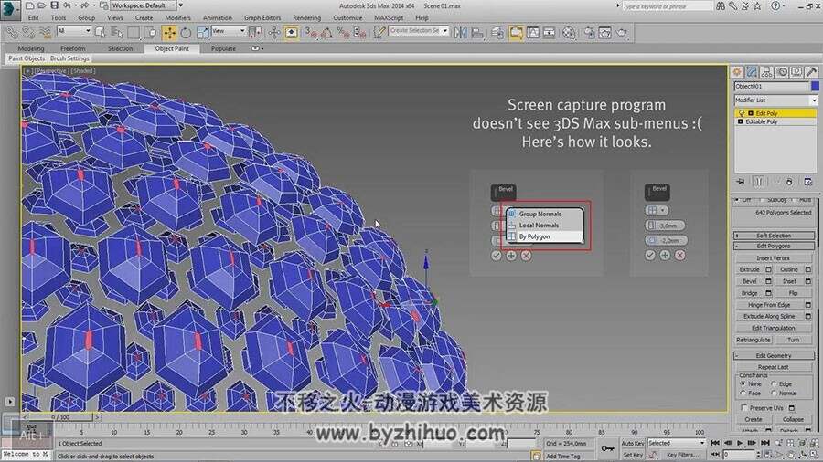The width and height of the screenshot is (823, 462).
Task: Open the Create command panel tab
Action: [737, 72]
